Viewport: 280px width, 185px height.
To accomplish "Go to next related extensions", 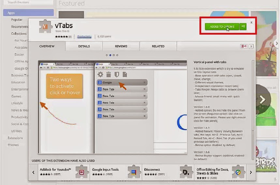I will 251,172.
